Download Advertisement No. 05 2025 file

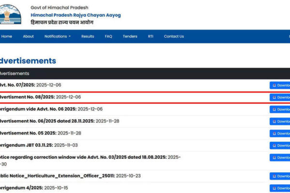(x=280, y=133)
